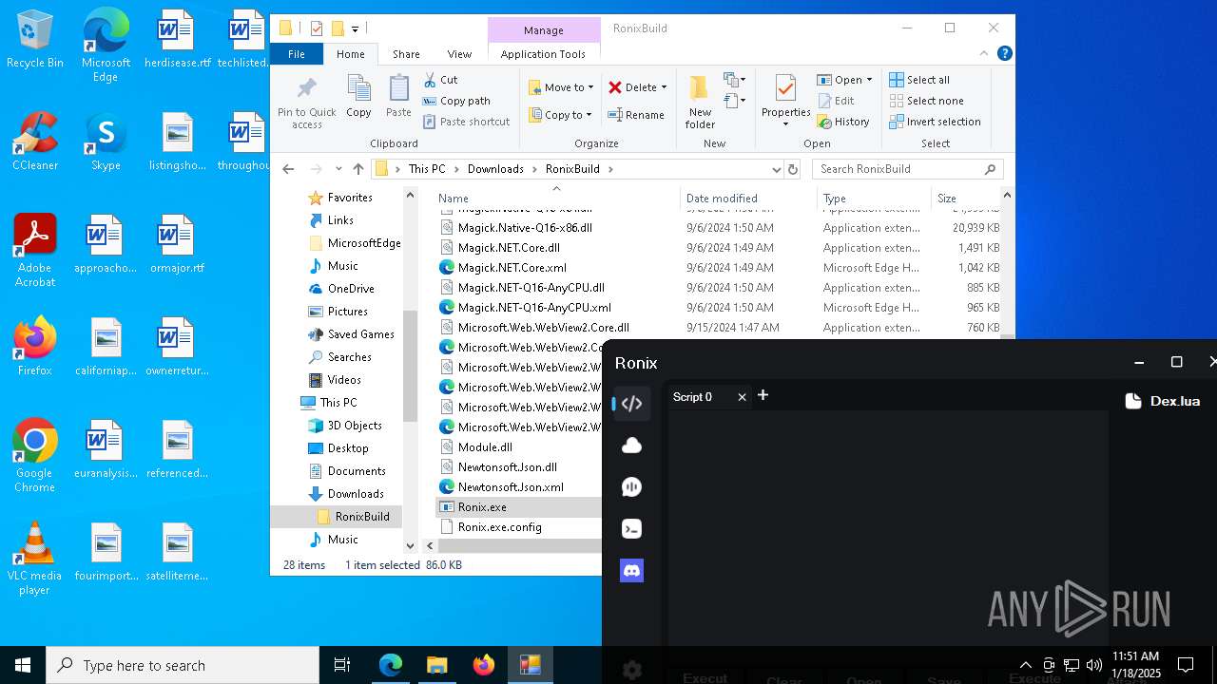
Task: Switch to the View ribbon tab
Action: [459, 54]
